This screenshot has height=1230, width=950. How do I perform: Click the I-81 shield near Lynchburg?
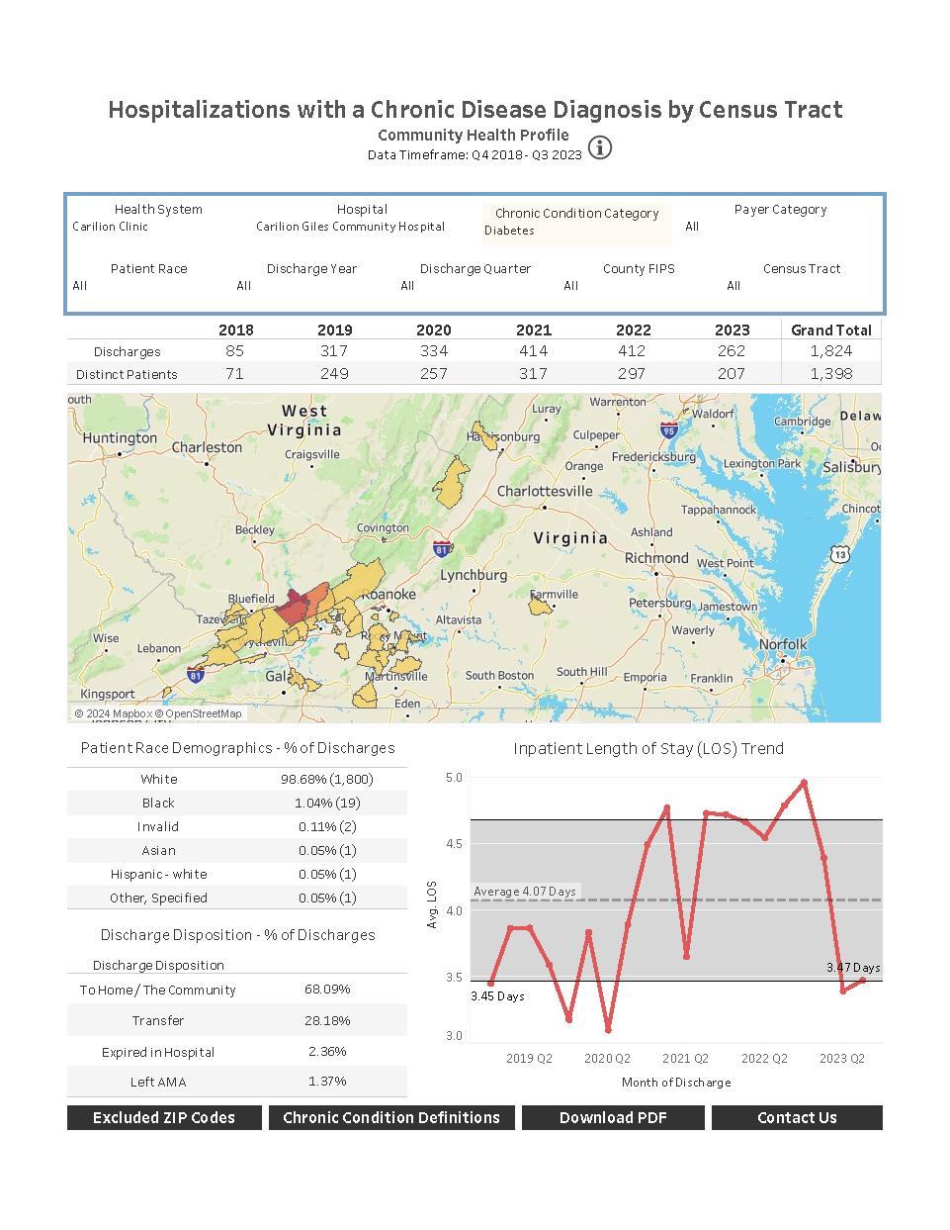tap(442, 548)
